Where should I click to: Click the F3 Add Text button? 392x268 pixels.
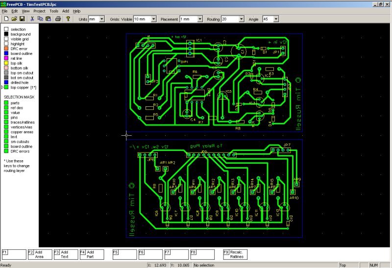pyautogui.click(x=66, y=254)
